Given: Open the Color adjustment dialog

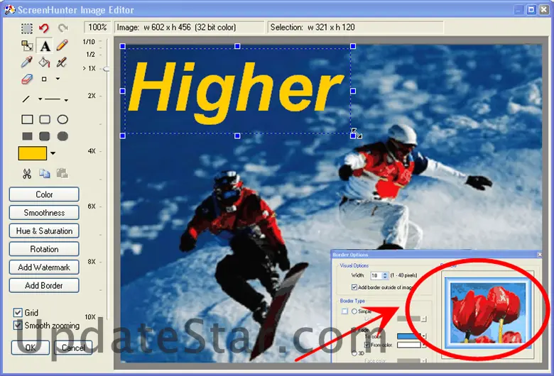Looking at the screenshot, I should (44, 194).
